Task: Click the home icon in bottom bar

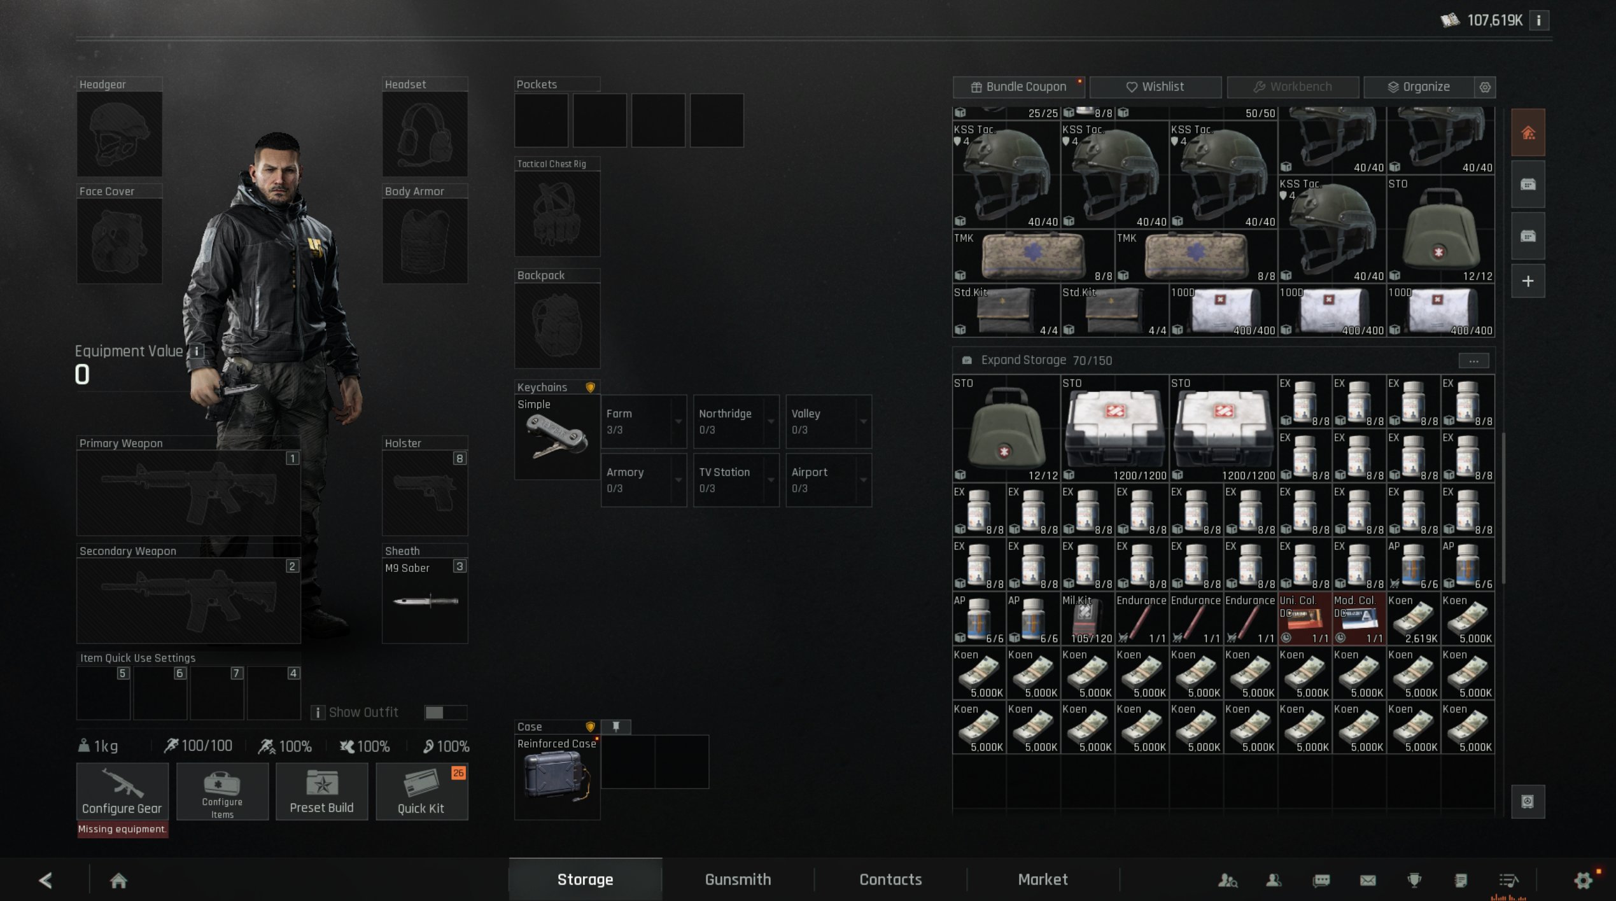Action: [118, 881]
